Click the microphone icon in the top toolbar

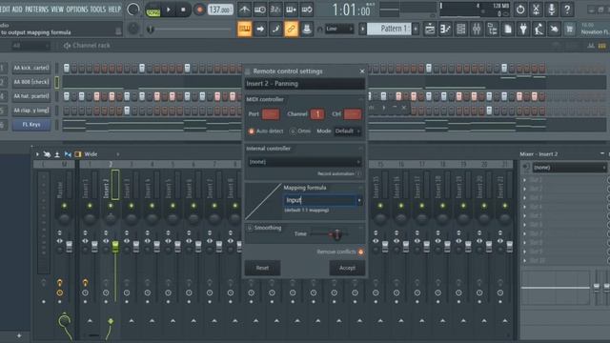552,10
